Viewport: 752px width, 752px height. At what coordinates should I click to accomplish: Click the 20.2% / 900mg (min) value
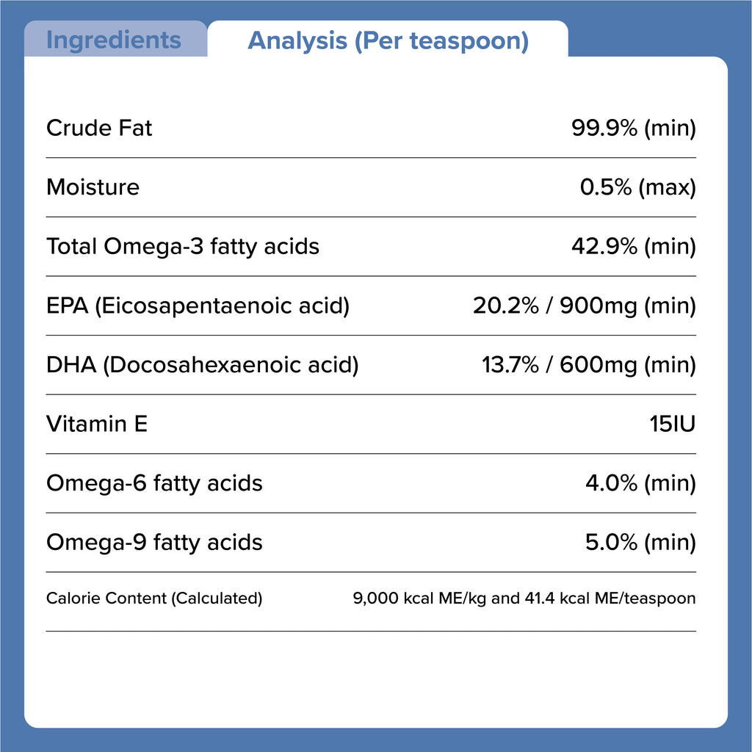coord(584,305)
